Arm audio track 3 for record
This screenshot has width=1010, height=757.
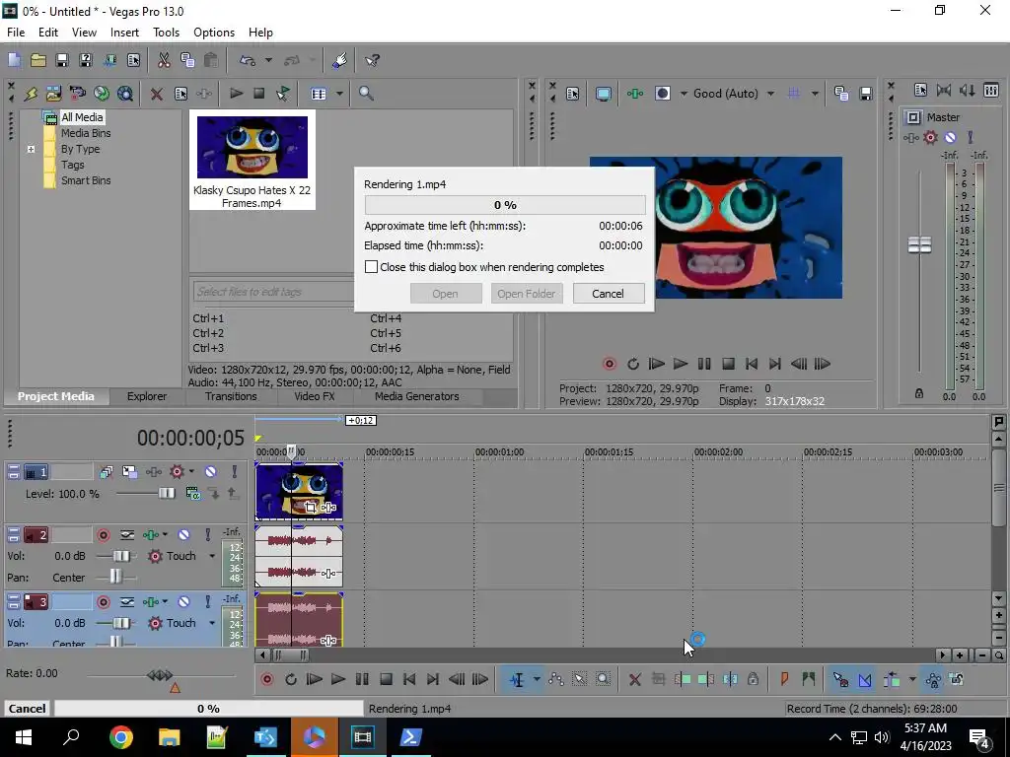click(103, 602)
